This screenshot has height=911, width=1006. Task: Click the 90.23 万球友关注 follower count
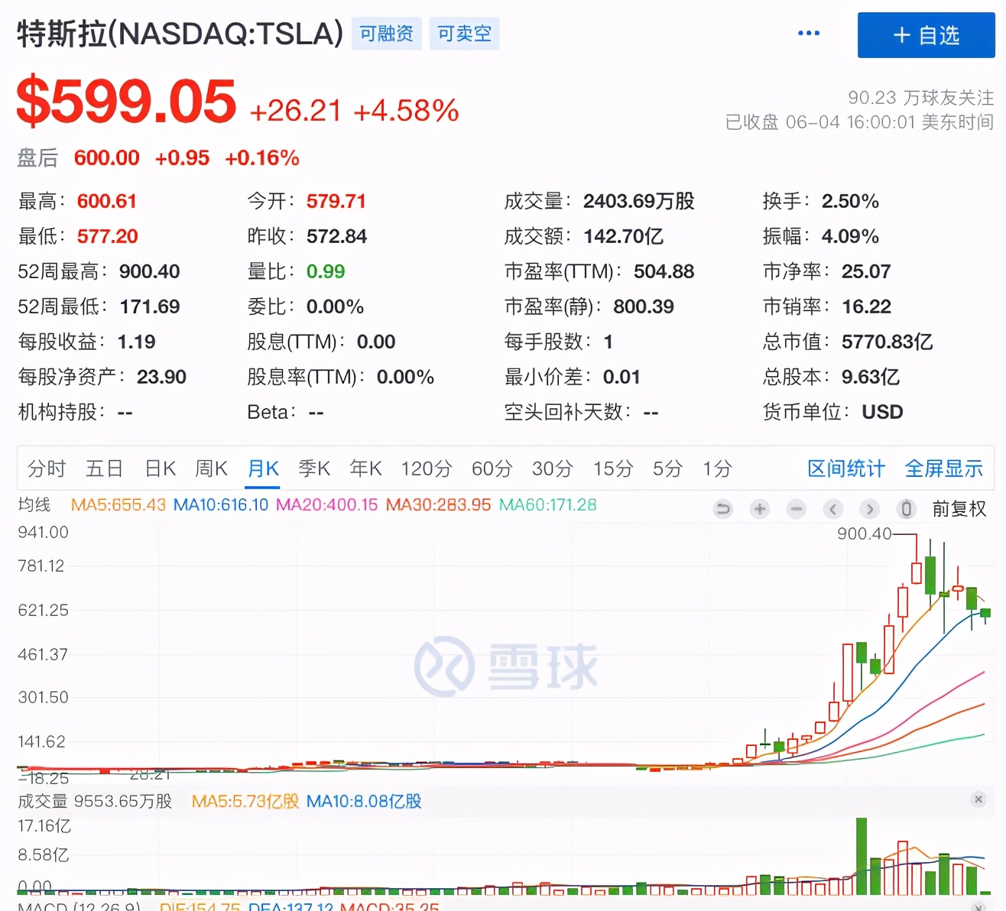tap(920, 98)
